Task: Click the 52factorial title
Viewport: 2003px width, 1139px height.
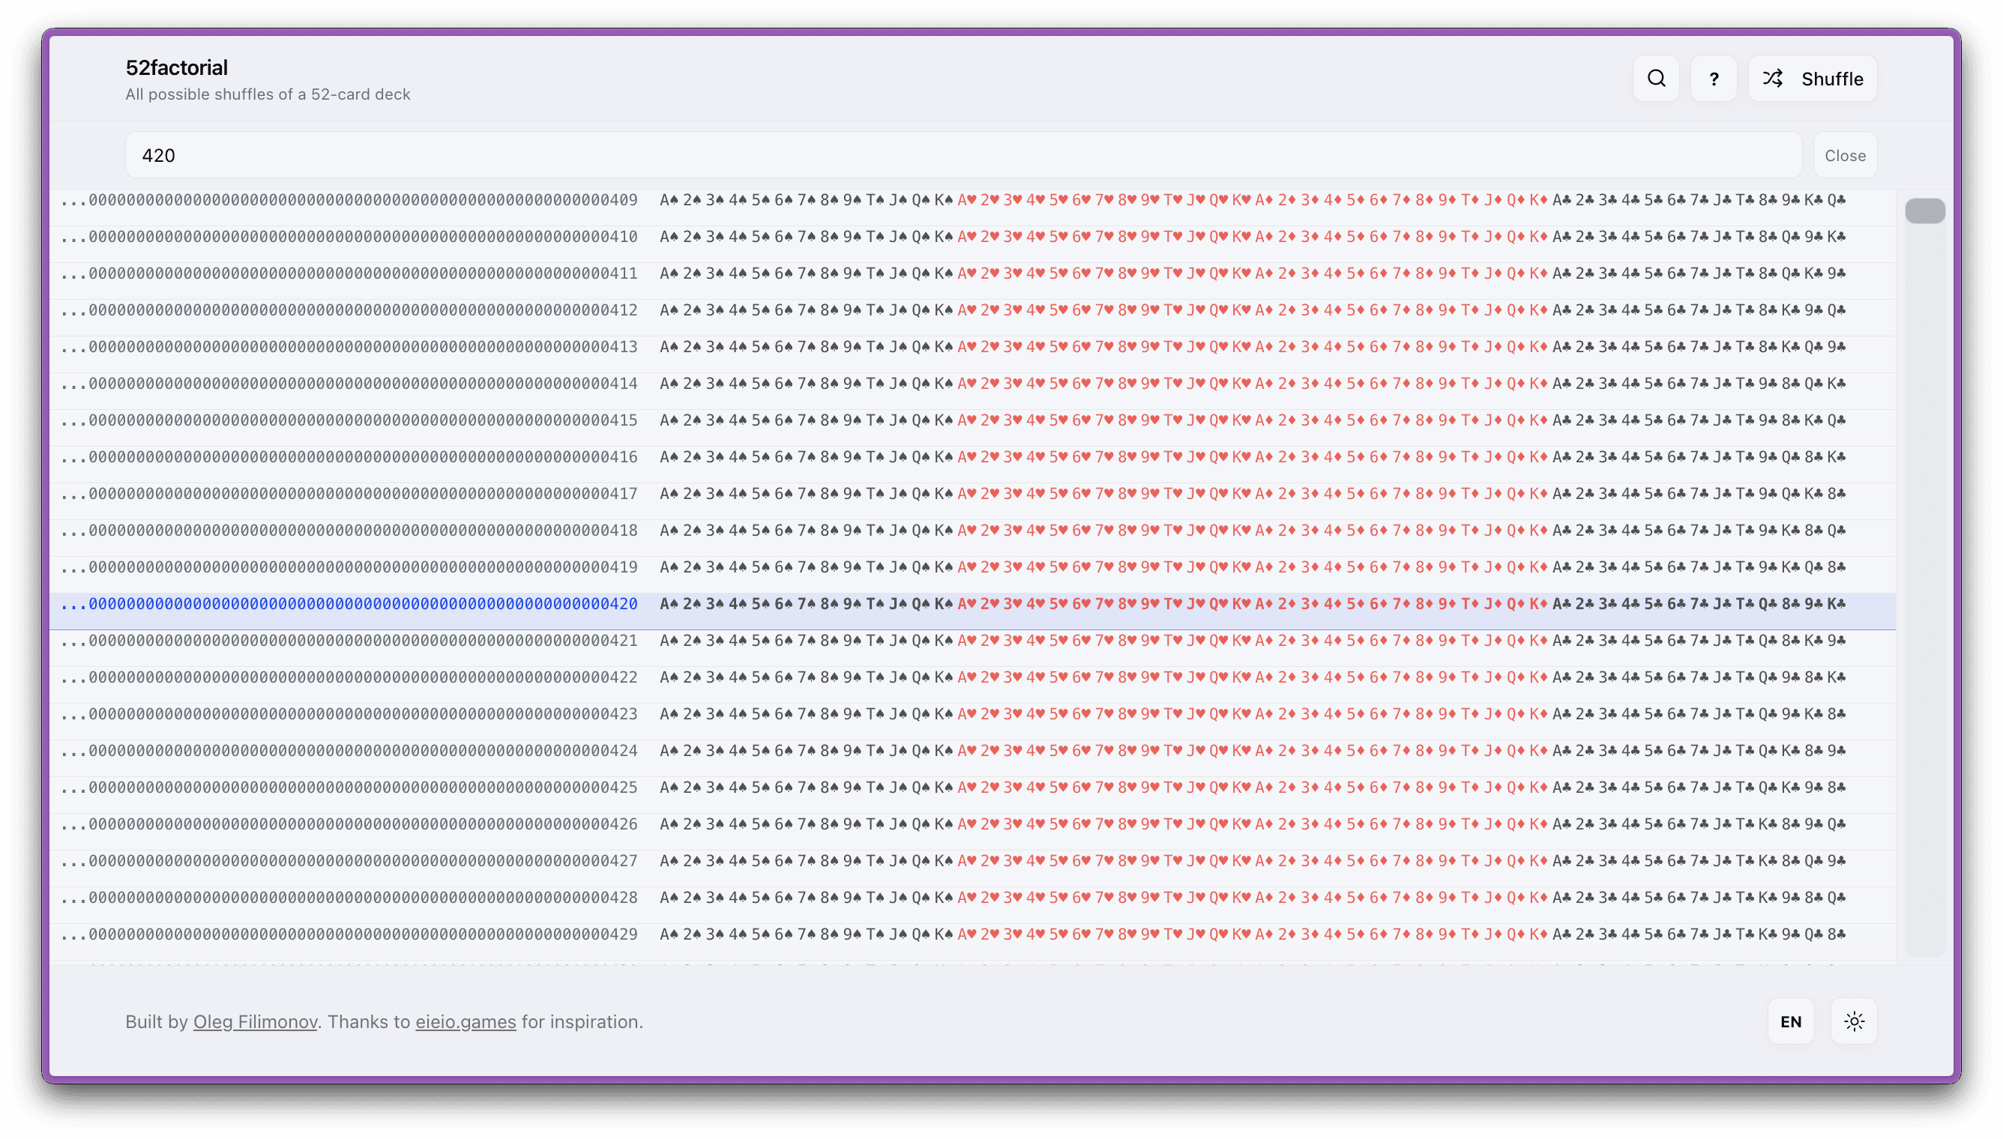Action: [x=177, y=67]
